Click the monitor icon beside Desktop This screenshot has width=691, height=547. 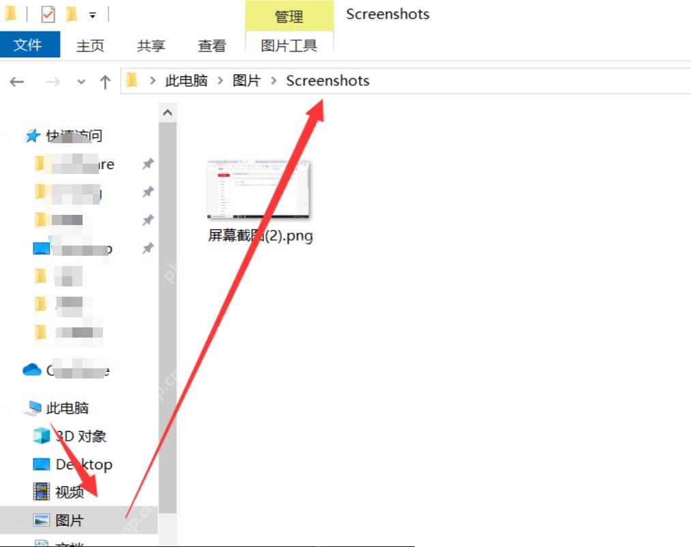(42, 464)
